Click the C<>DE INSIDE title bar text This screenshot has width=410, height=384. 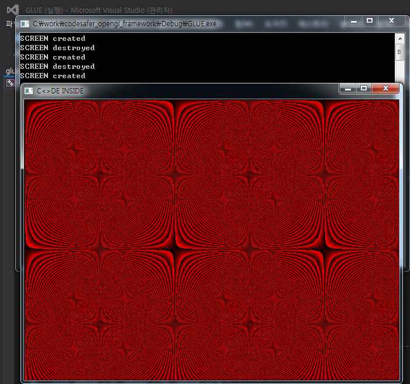point(60,91)
